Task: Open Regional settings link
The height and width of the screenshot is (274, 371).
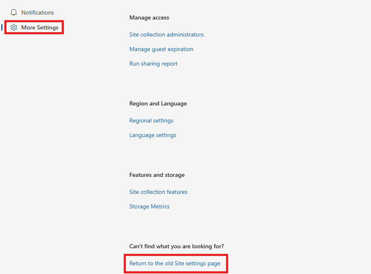Action: pyautogui.click(x=151, y=120)
